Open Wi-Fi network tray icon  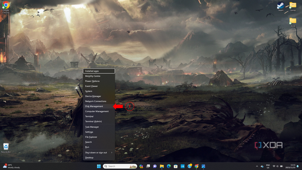[274, 166]
